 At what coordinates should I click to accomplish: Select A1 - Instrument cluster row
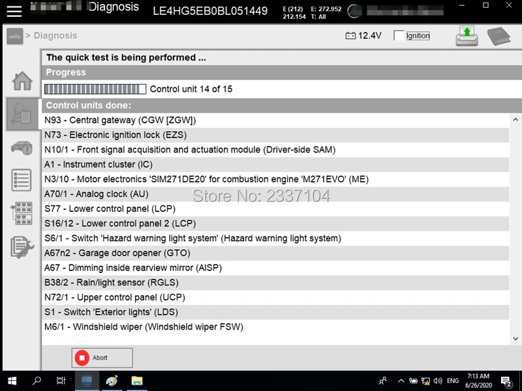tap(275, 165)
